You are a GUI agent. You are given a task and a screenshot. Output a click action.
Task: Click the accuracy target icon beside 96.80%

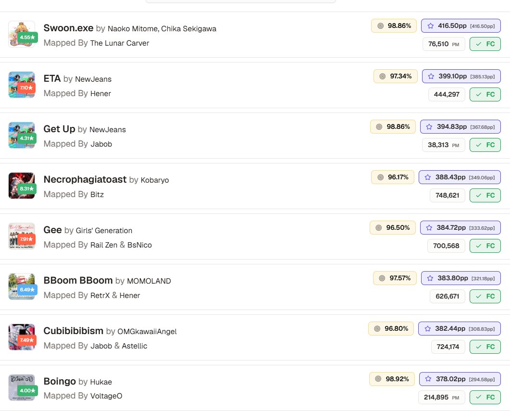pos(377,329)
